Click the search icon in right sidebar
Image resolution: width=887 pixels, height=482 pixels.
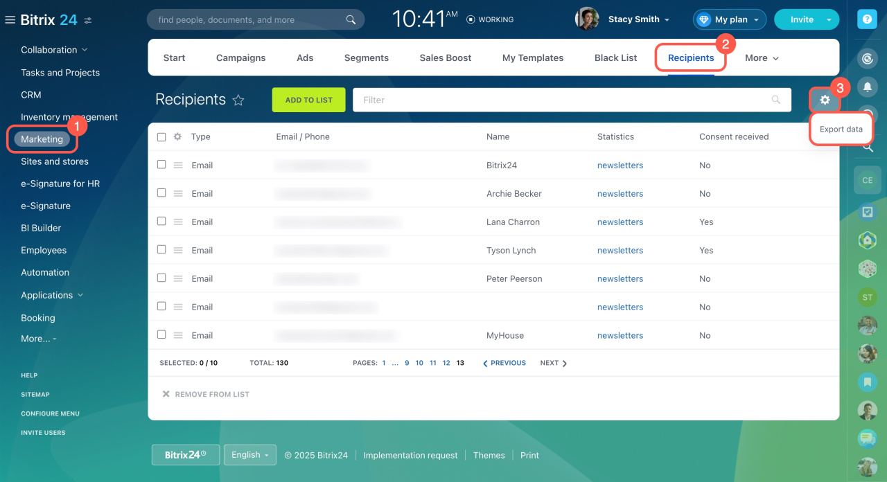point(867,147)
